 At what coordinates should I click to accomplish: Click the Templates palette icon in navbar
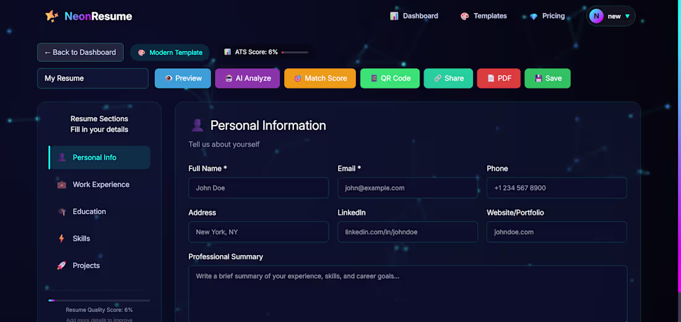[x=464, y=16]
